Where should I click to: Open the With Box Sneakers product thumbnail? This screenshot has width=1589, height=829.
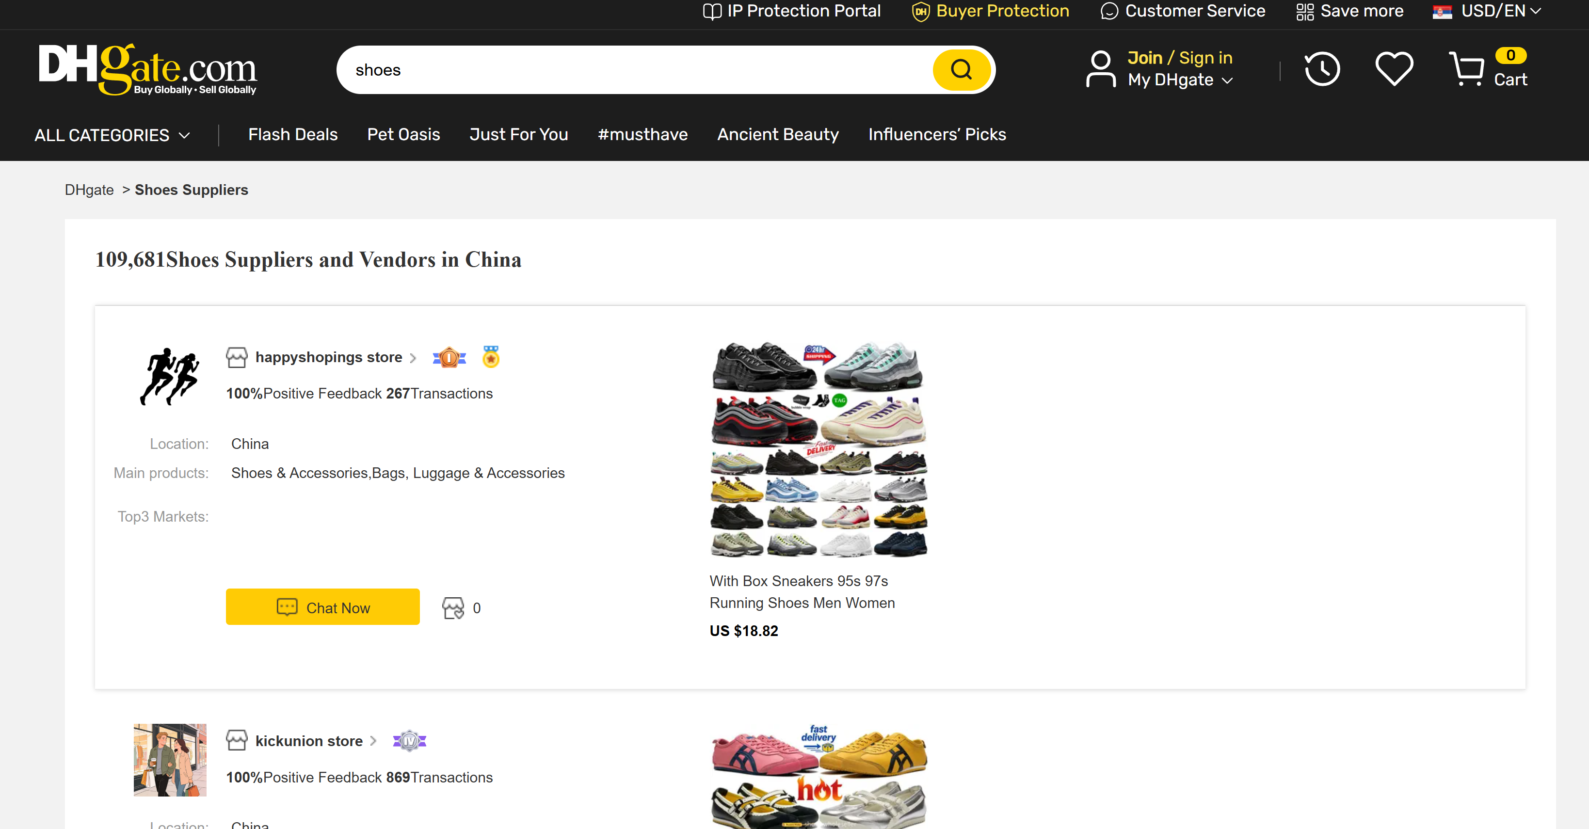[818, 450]
